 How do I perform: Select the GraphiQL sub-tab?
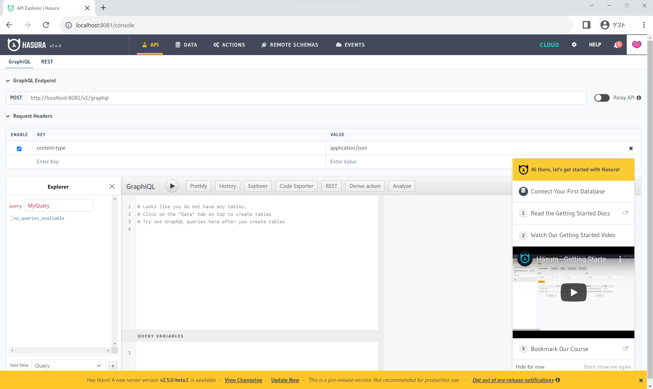[x=19, y=62]
